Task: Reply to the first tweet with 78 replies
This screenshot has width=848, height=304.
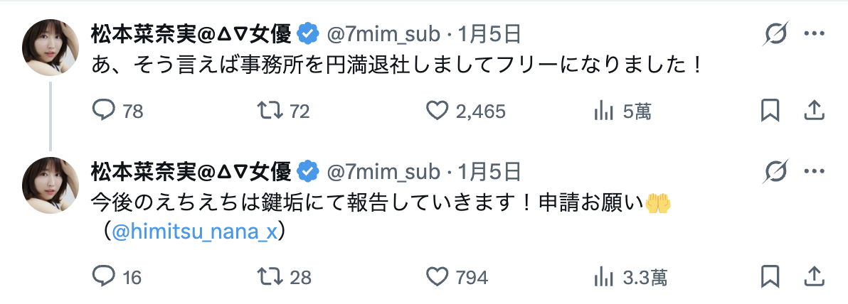Action: 104,111
